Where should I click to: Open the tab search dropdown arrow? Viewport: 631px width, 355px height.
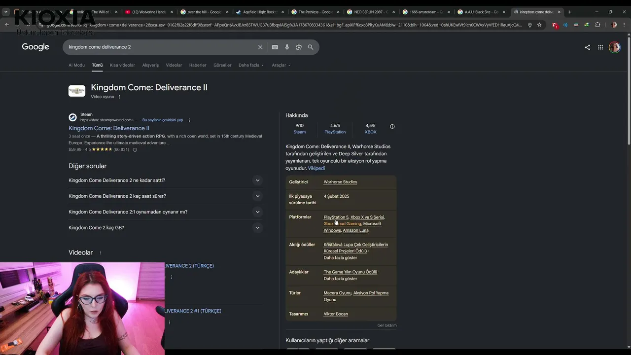click(x=6, y=12)
